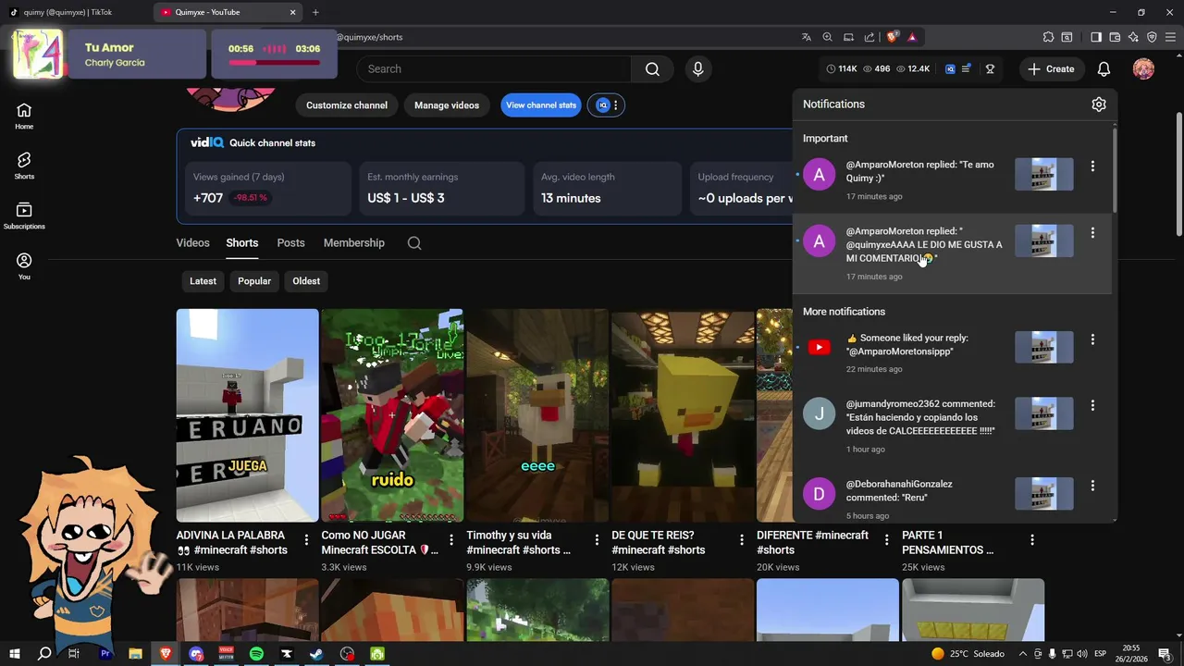1184x666 pixels.
Task: Select the Oldest filter chip
Action: coord(306,281)
